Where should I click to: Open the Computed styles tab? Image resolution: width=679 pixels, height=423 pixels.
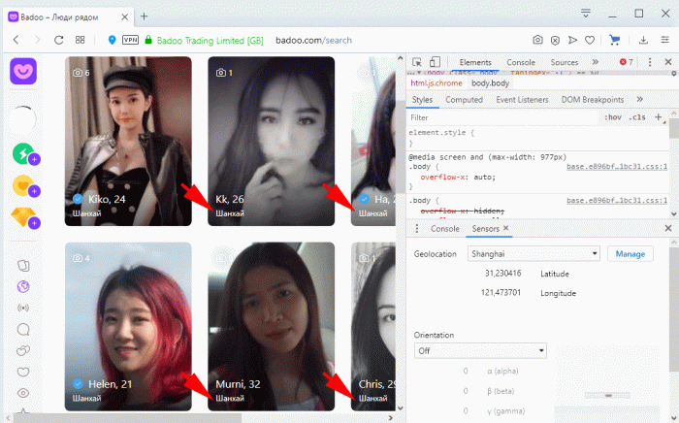pos(464,99)
